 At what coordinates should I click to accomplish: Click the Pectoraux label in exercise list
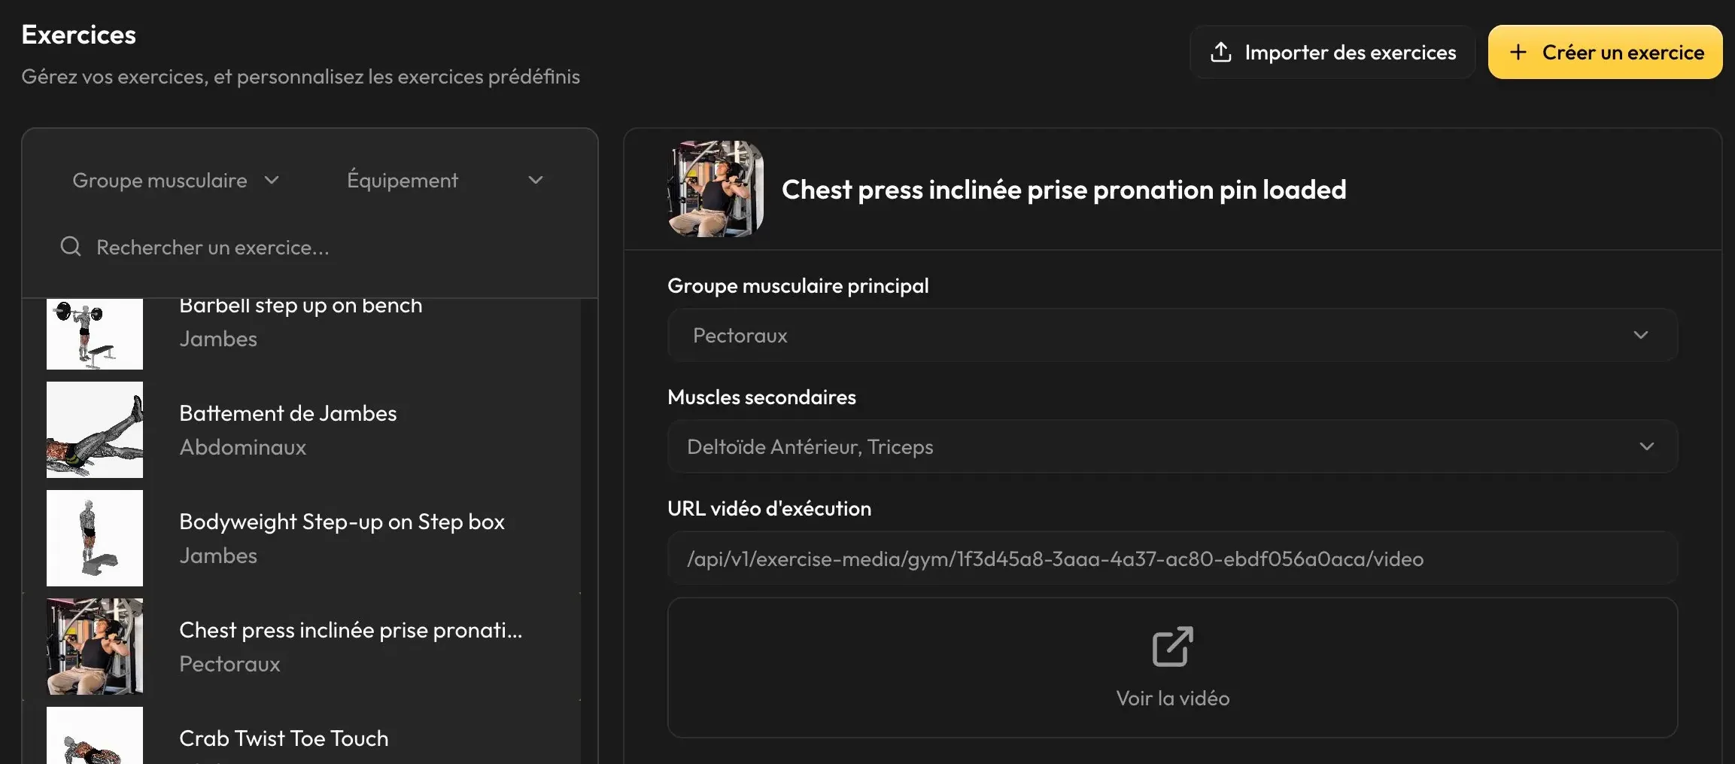(229, 664)
